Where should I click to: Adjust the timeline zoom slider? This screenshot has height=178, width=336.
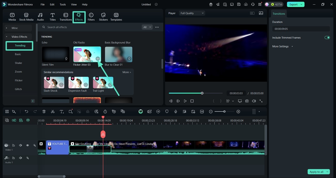point(224,112)
